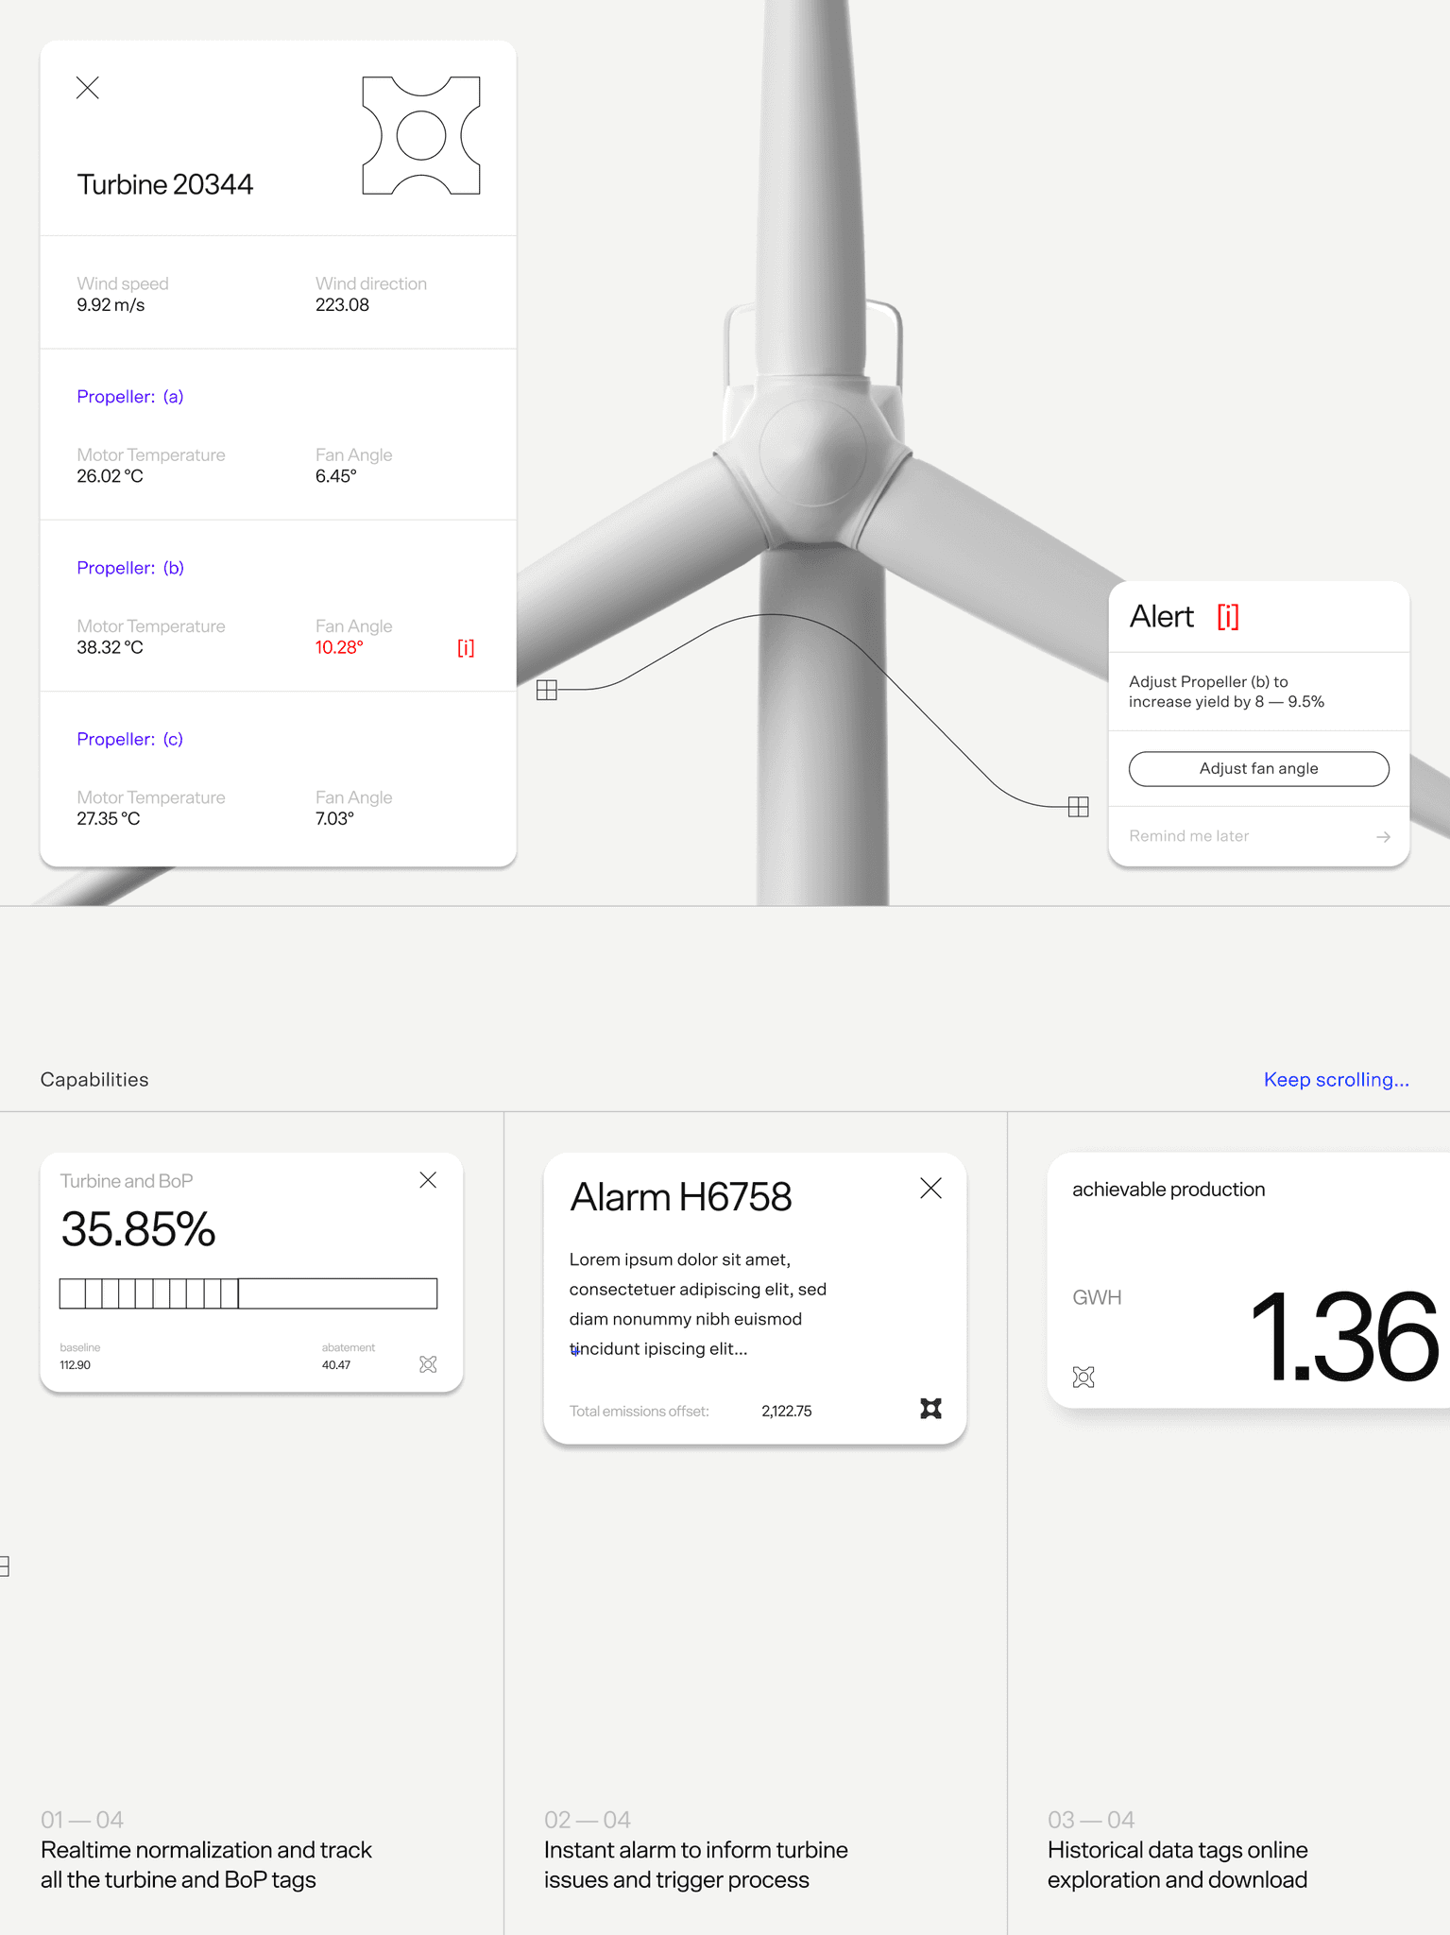Image resolution: width=1450 pixels, height=1935 pixels.
Task: Click the Historical data tags capability text
Action: [1178, 1864]
